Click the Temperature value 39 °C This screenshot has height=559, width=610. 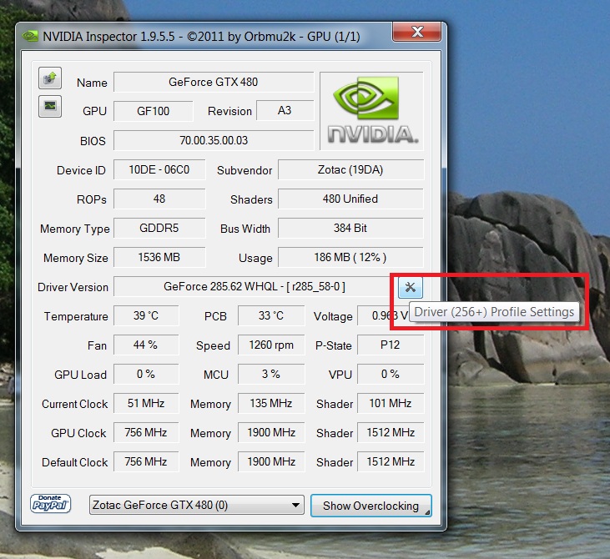[x=146, y=315]
